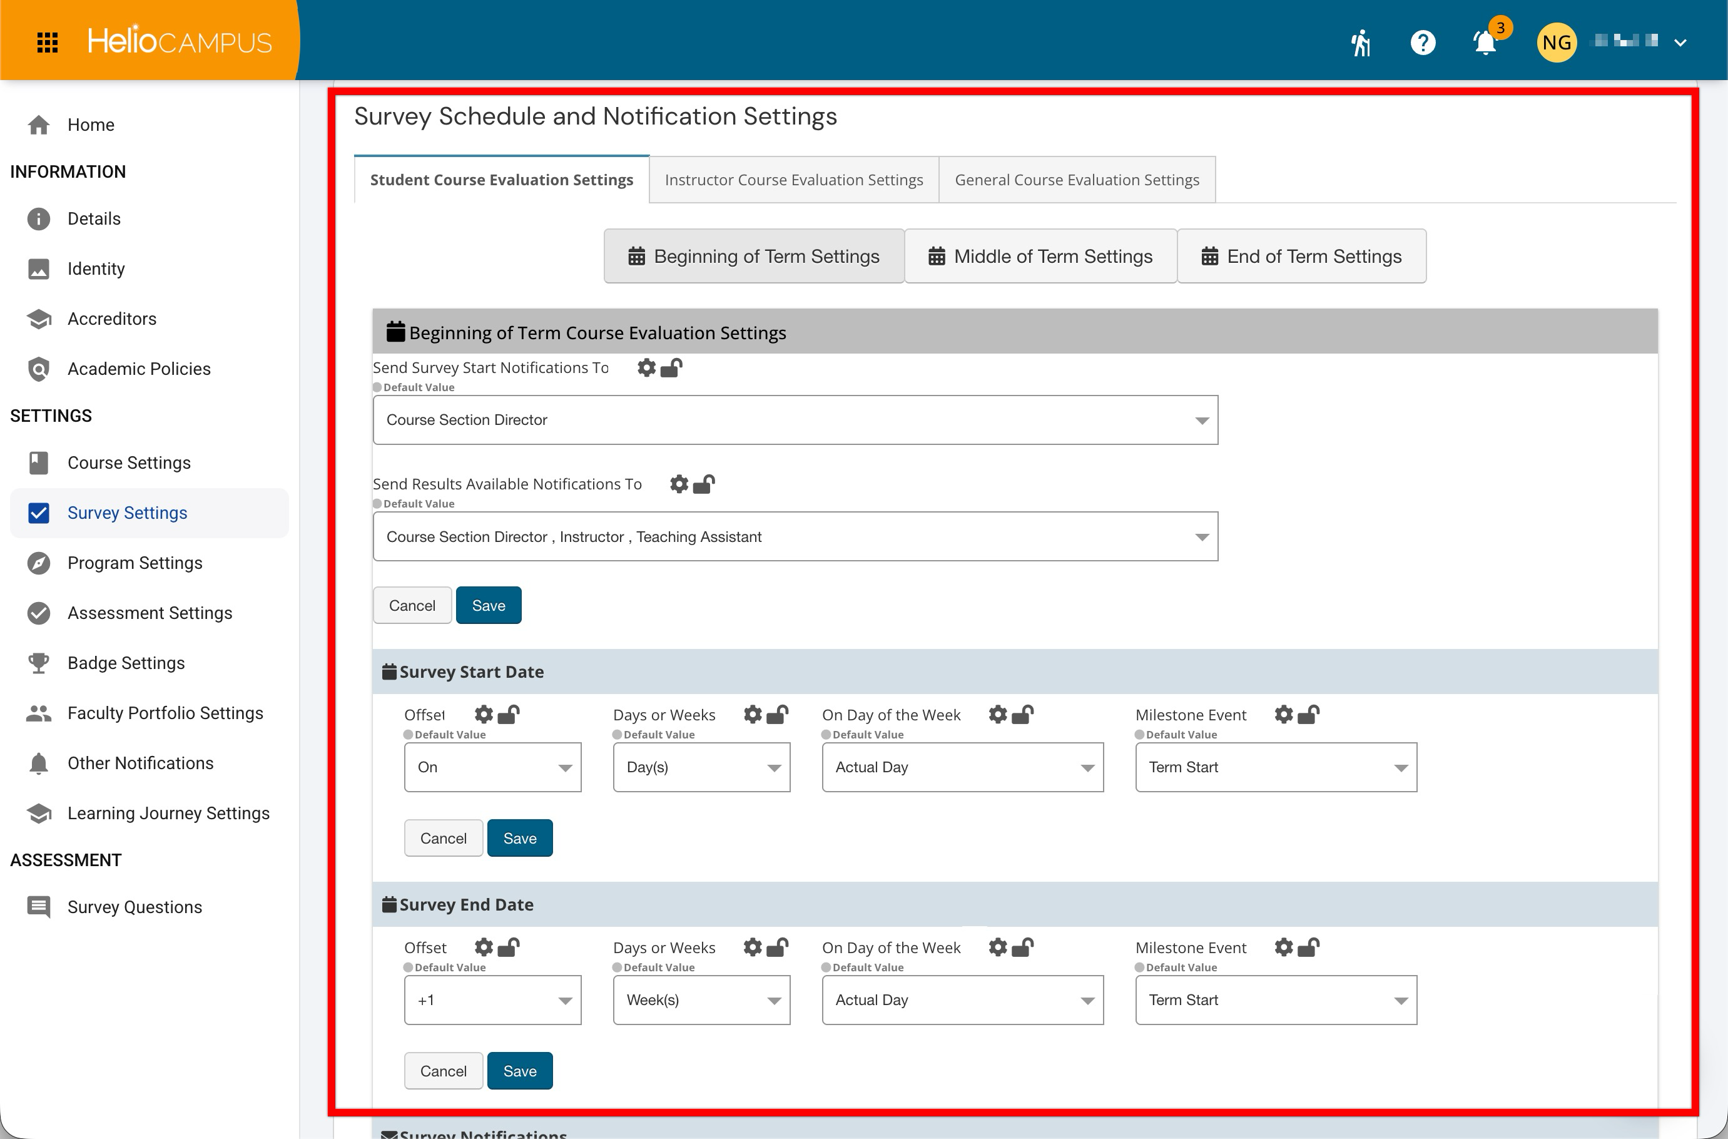Viewport: 1728px width, 1139px height.
Task: Click Middle of Term Settings button
Action: click(x=1040, y=257)
